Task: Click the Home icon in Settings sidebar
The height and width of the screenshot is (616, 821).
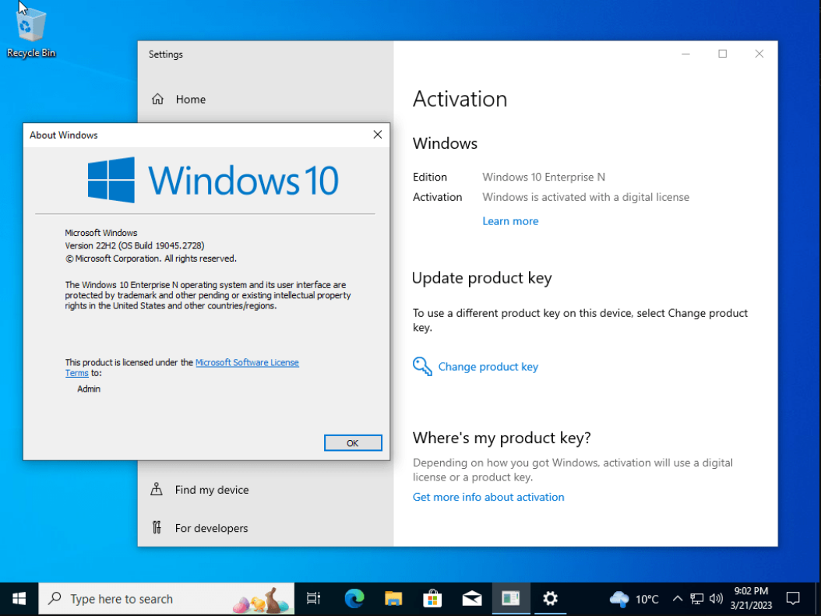Action: point(157,99)
